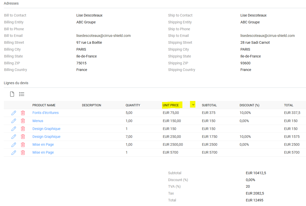
Task: Delete the Fonts d'écritures line item
Action: coord(23,113)
